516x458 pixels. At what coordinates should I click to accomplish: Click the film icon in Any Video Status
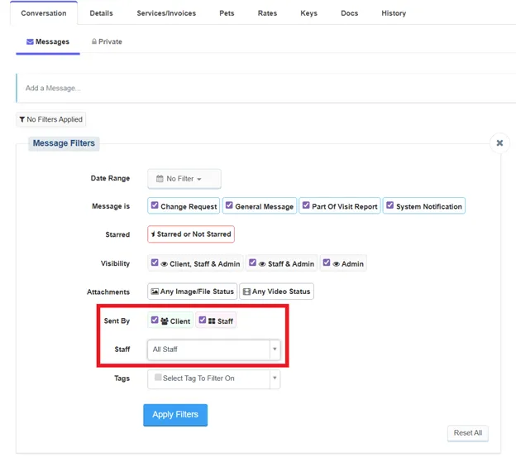point(246,292)
